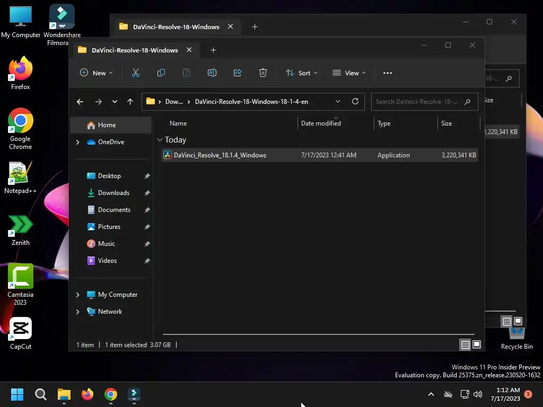
Task: Switch to details view in status bar
Action: [x=465, y=344]
